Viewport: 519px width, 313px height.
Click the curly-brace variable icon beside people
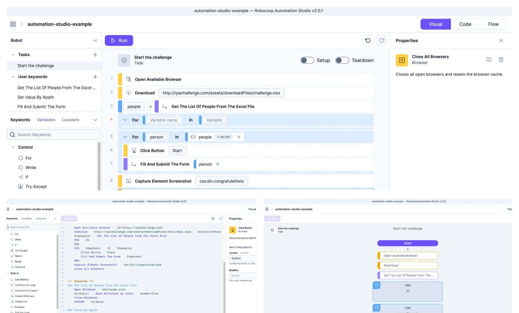click(x=193, y=137)
